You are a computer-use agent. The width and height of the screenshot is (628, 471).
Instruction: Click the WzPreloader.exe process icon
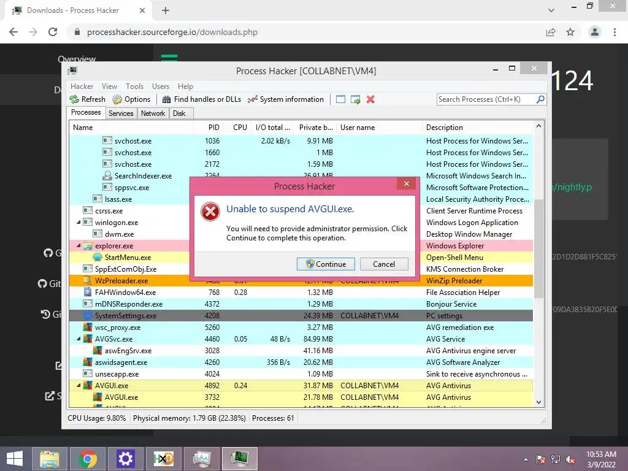[88, 280]
